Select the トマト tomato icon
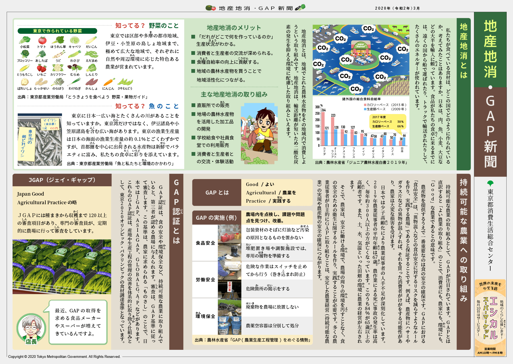This screenshot has height=364, width=513. click(42, 40)
